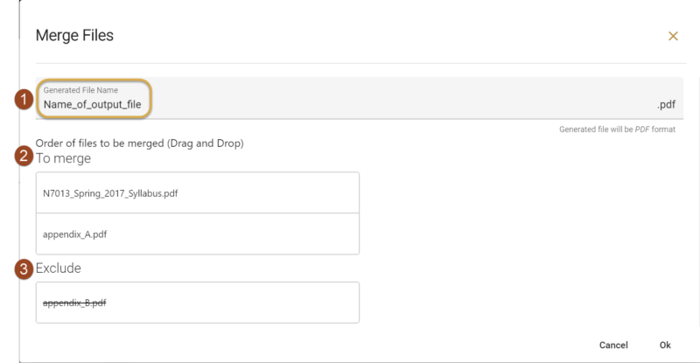
Task: Click the Merge Files dialog title
Action: click(x=74, y=35)
